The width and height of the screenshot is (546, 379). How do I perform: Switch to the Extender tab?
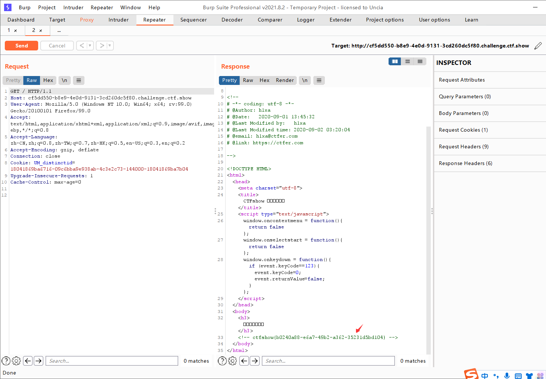click(x=341, y=20)
